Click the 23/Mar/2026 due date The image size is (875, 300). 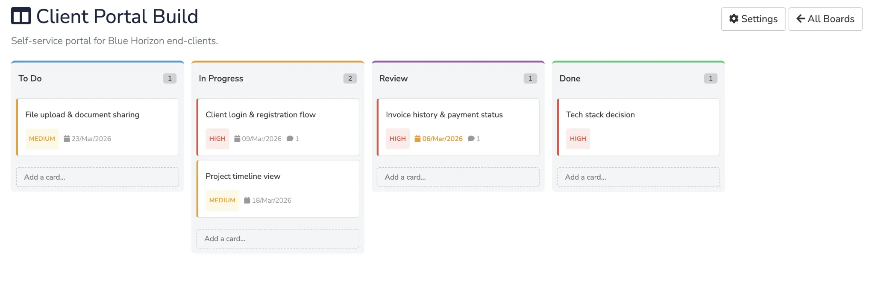pos(91,139)
